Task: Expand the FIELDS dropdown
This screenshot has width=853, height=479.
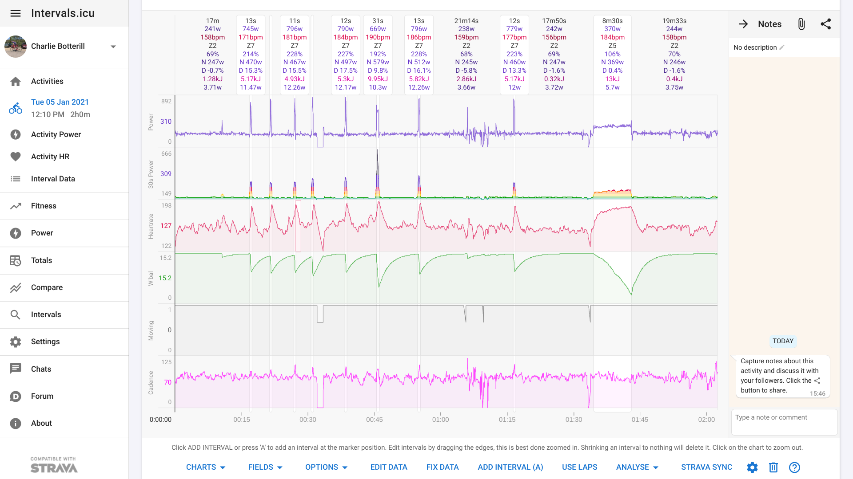Action: point(265,467)
